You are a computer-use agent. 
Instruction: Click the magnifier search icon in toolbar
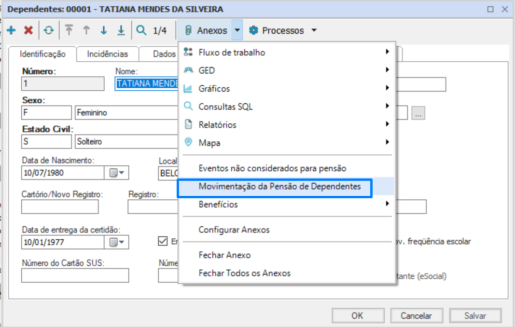coord(141,30)
